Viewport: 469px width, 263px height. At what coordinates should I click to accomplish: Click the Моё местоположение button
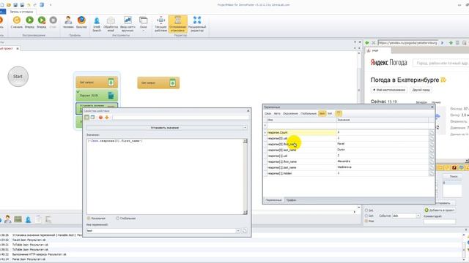coord(389,90)
